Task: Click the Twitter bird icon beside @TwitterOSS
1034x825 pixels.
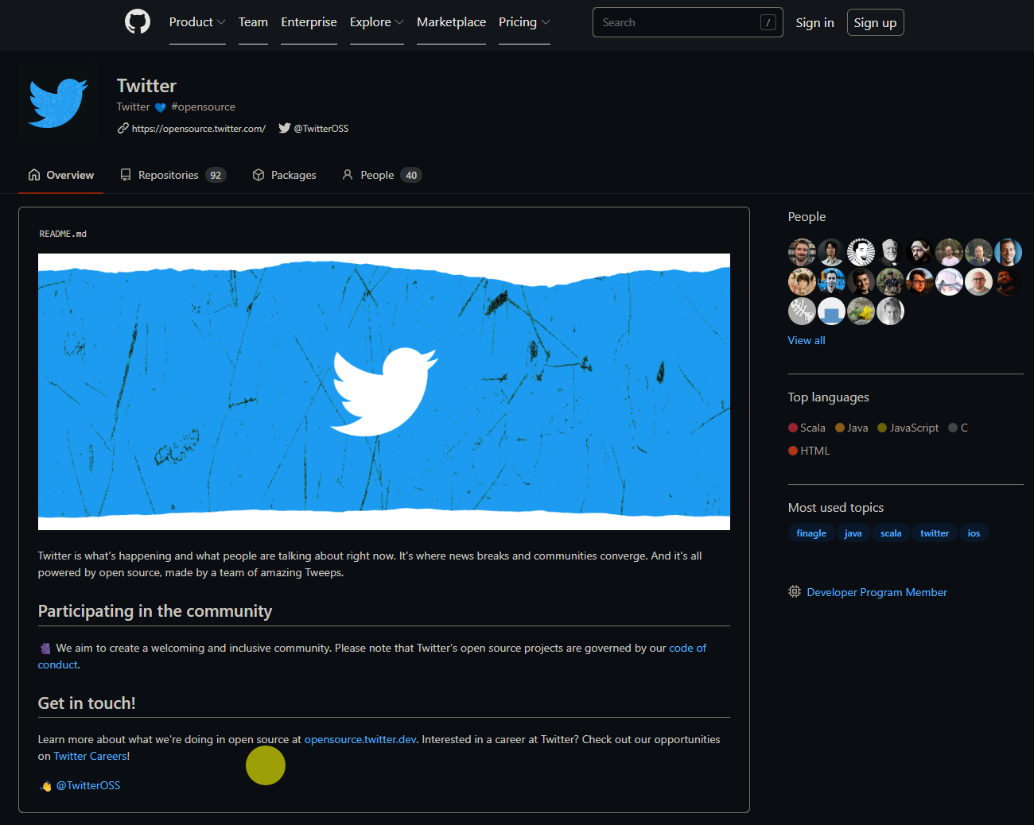Action: (285, 128)
